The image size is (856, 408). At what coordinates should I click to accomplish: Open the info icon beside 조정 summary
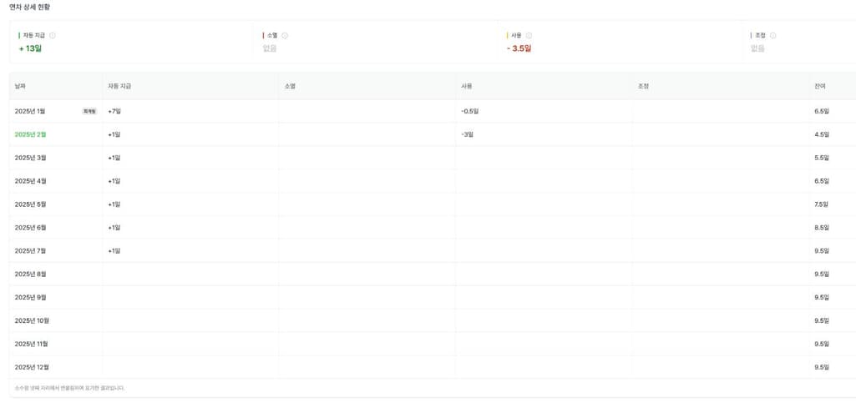[772, 35]
